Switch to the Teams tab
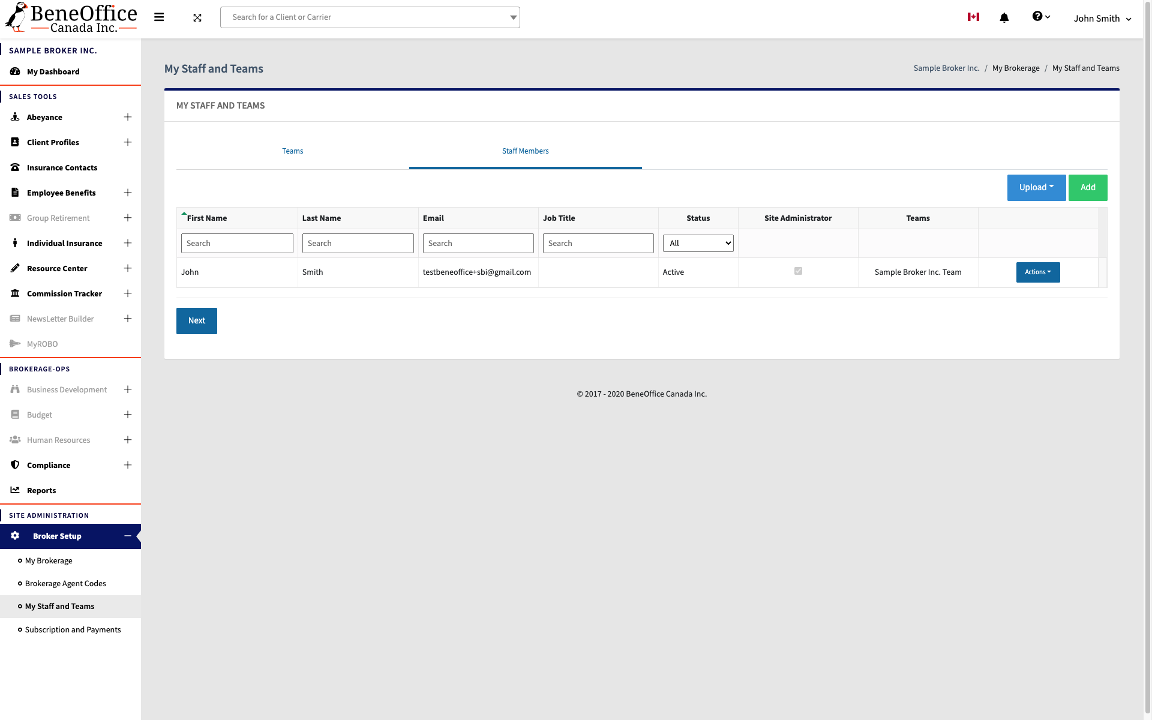Image resolution: width=1152 pixels, height=720 pixels. (x=293, y=151)
